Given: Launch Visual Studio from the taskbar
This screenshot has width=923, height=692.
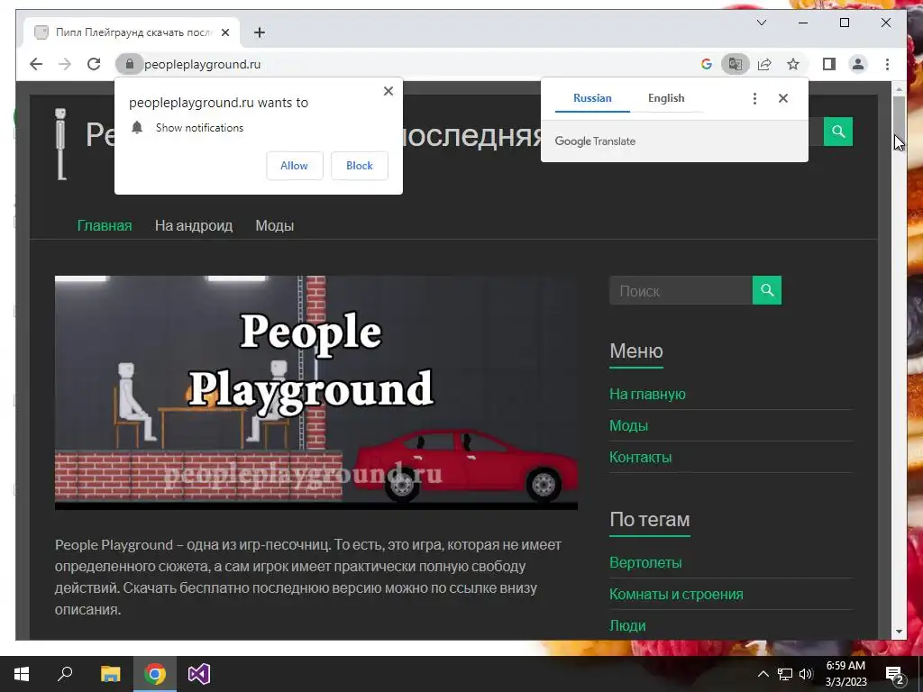Looking at the screenshot, I should click(199, 674).
